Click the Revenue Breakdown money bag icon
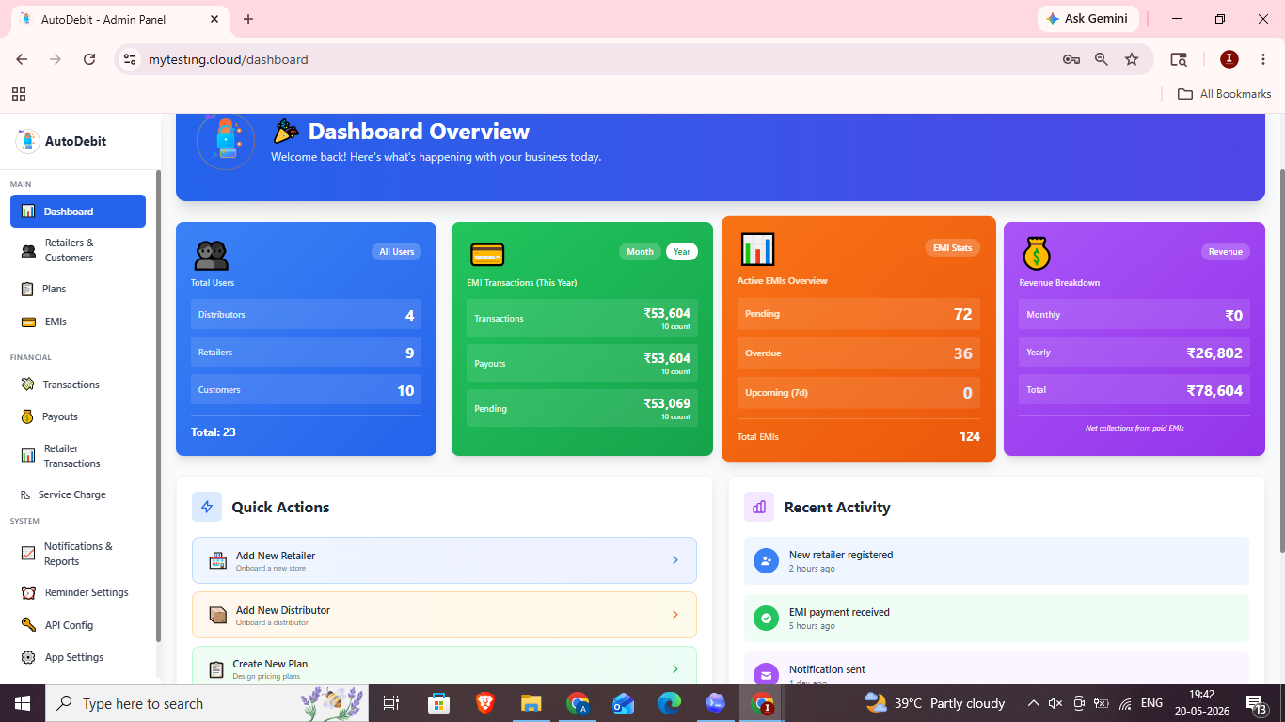Image resolution: width=1285 pixels, height=722 pixels. click(1036, 253)
